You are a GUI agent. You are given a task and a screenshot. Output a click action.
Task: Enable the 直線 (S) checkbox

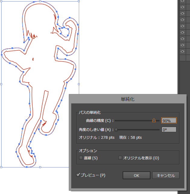pyautogui.click(x=81, y=158)
